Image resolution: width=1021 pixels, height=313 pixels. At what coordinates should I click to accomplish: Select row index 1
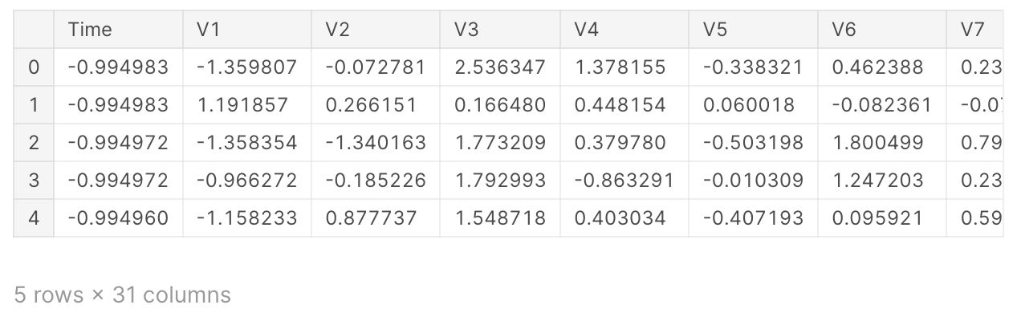pos(34,105)
